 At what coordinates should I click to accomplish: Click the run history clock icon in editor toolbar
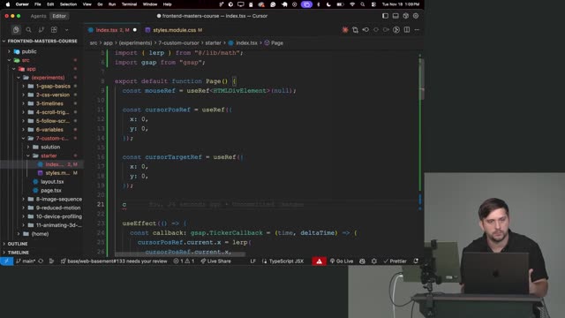pos(396,30)
